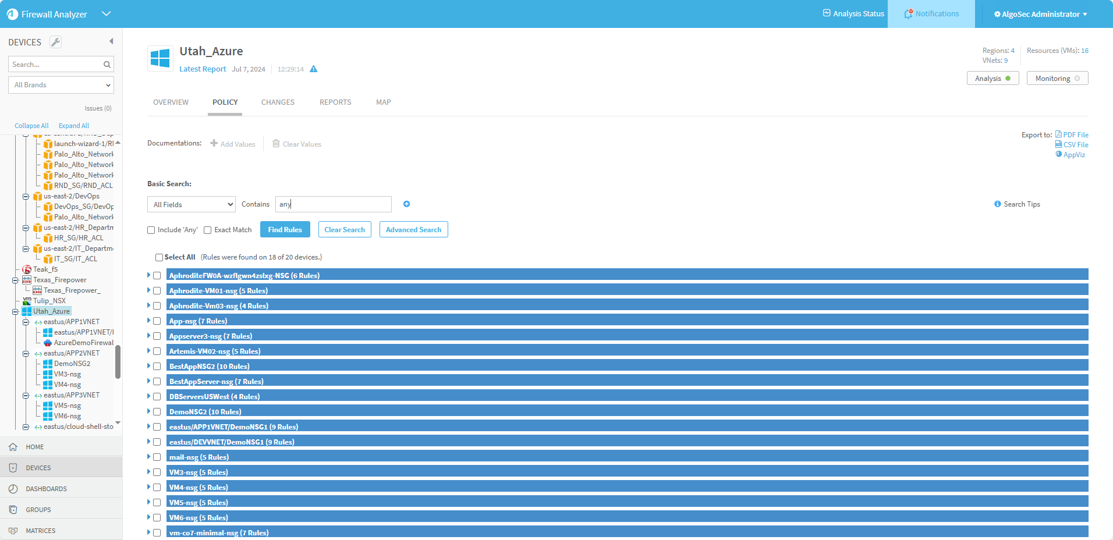Open the Notifications bell icon
Image resolution: width=1113 pixels, height=540 pixels.
(908, 14)
